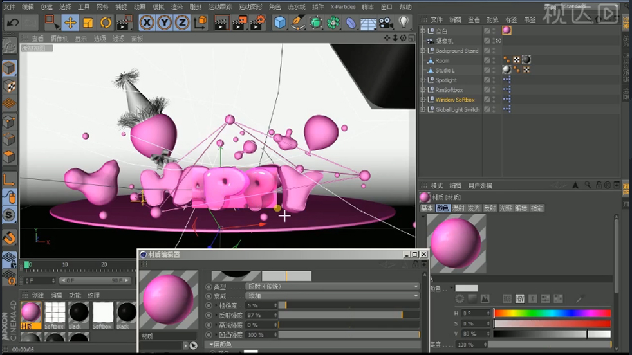Open the 类型 dropdown in material editor

tap(333, 286)
